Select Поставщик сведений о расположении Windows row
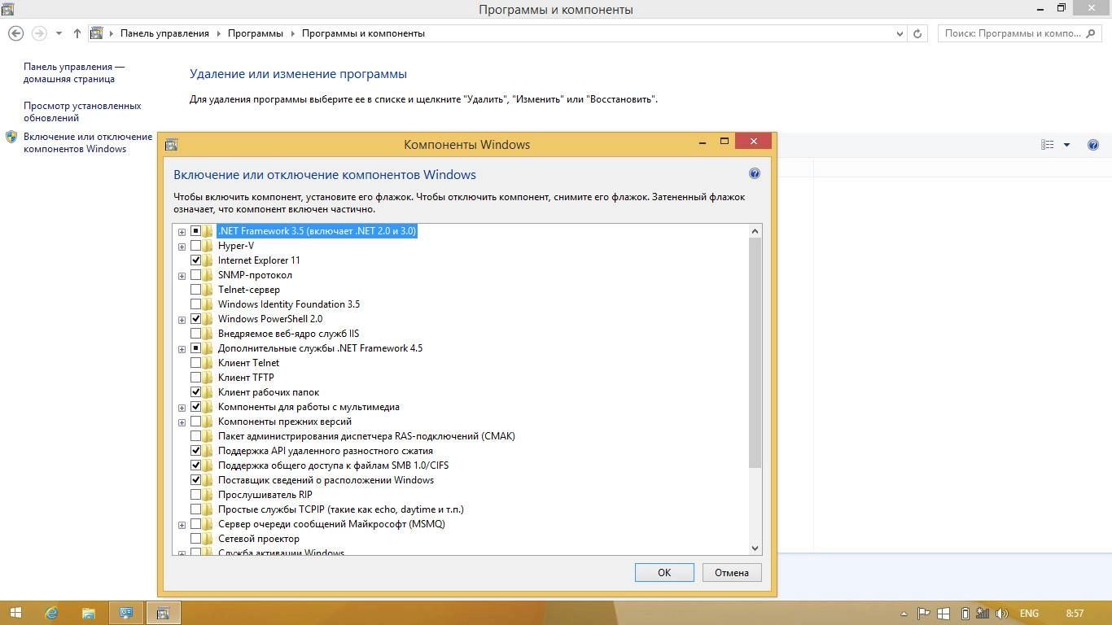Viewport: 1112px width, 625px height. (326, 480)
